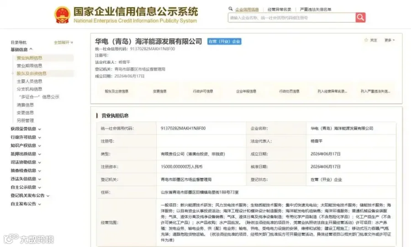Expand the 知识产权信息 section
The width and height of the screenshot is (411, 247).
26,145
